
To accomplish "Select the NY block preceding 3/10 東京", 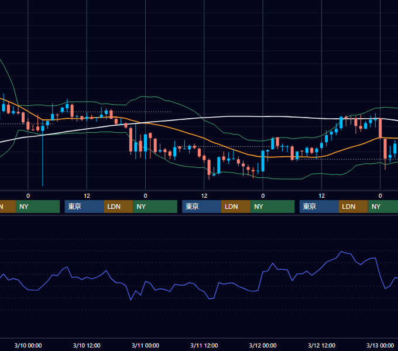I will [x=37, y=207].
